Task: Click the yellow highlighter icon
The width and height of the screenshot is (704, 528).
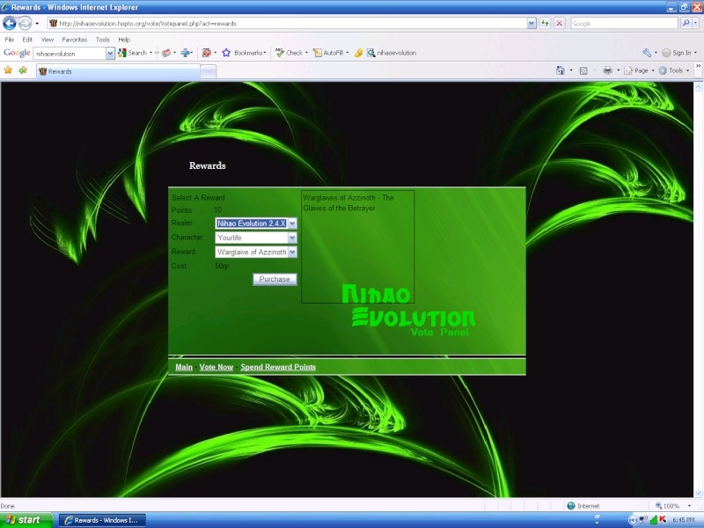Action: click(358, 53)
